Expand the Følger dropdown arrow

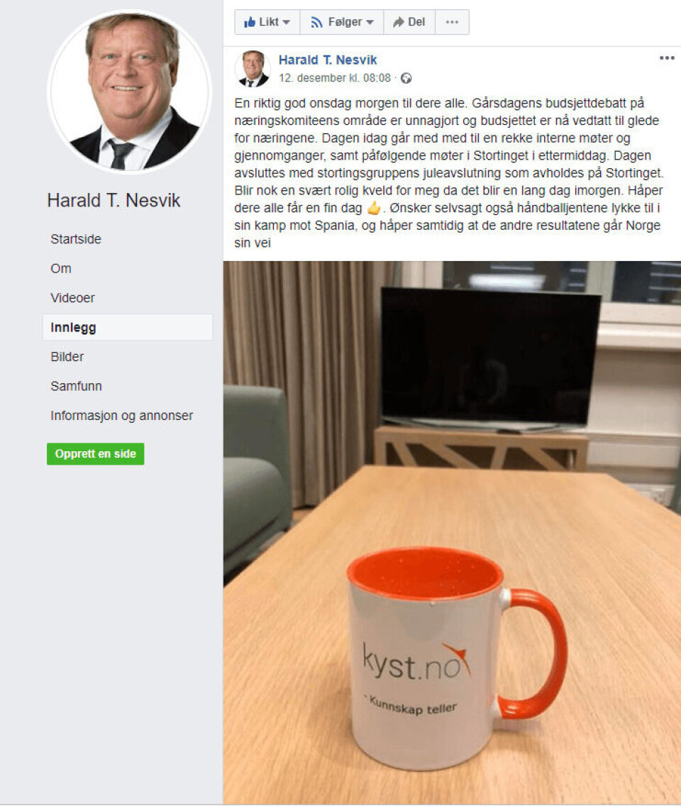(370, 22)
